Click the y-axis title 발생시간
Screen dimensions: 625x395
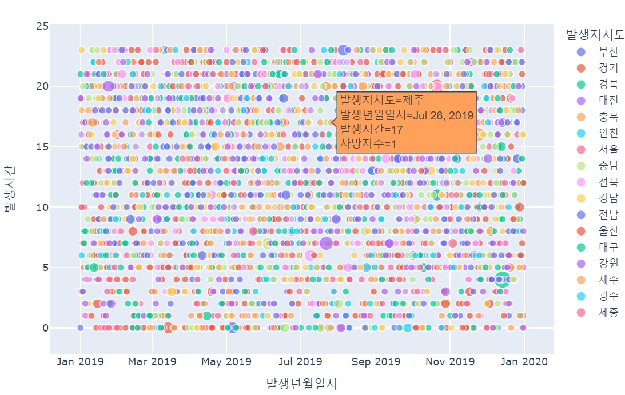10,188
